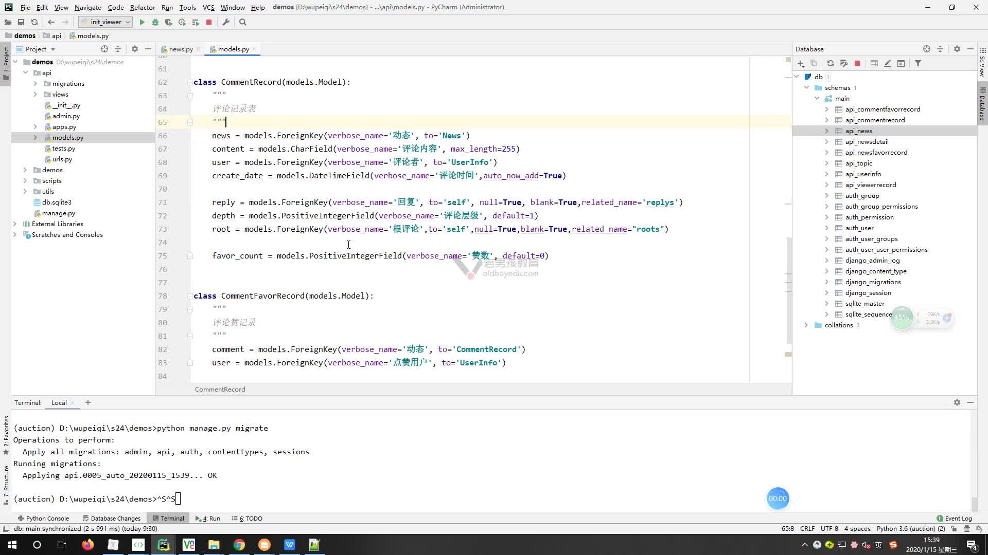Image resolution: width=988 pixels, height=555 pixels.
Task: Open query console in Database toolbar
Action: coord(901,63)
